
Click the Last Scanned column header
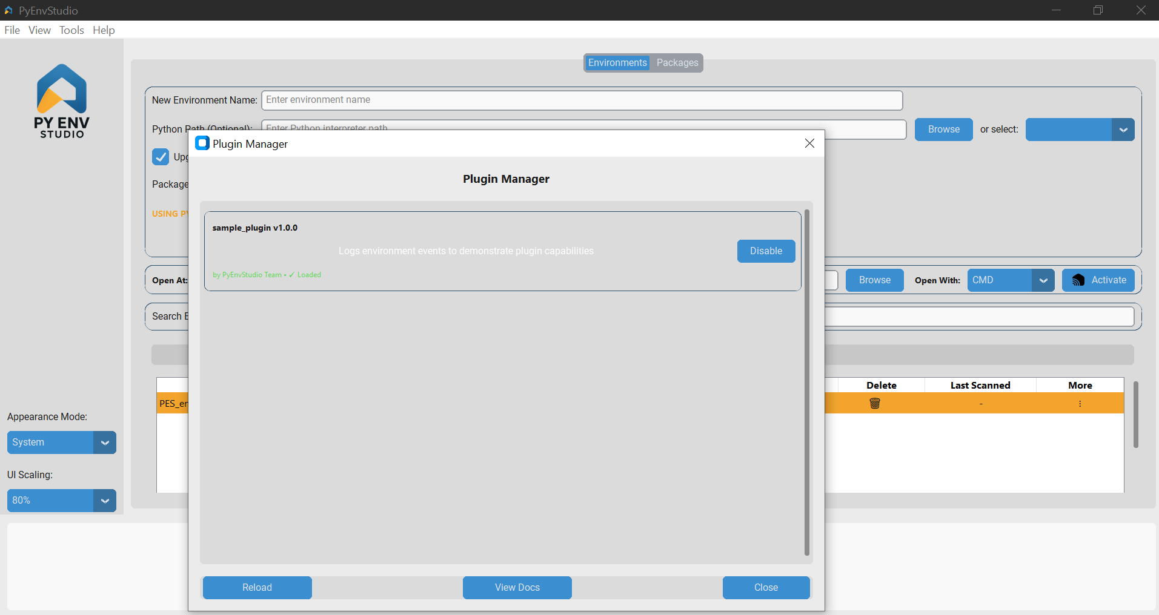(980, 386)
